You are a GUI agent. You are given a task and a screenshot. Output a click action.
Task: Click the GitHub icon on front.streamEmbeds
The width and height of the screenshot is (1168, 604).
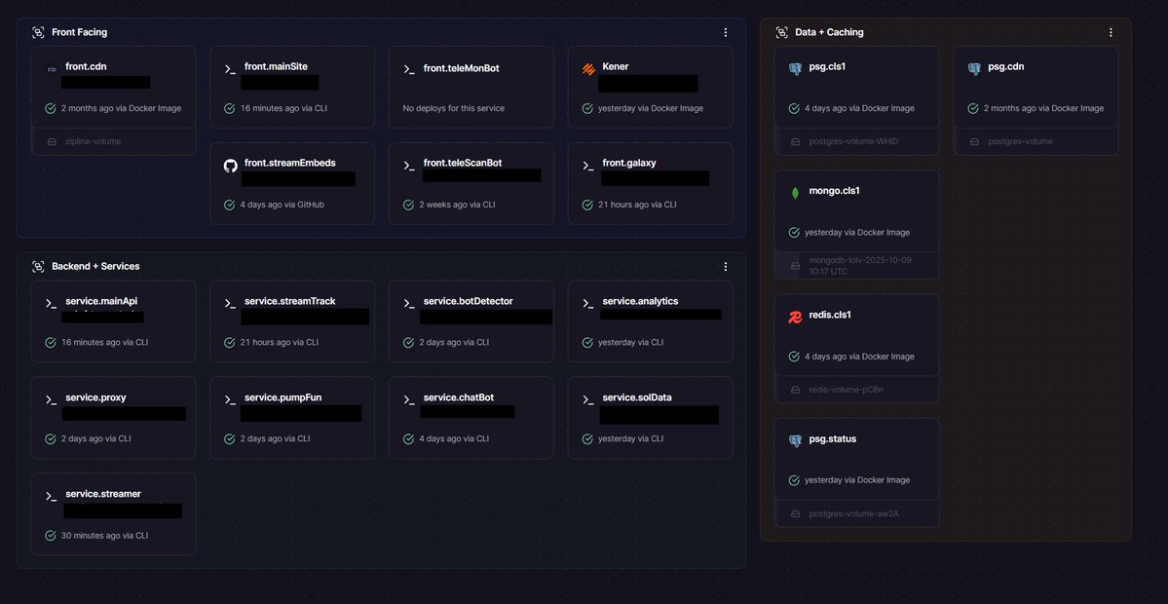[230, 166]
